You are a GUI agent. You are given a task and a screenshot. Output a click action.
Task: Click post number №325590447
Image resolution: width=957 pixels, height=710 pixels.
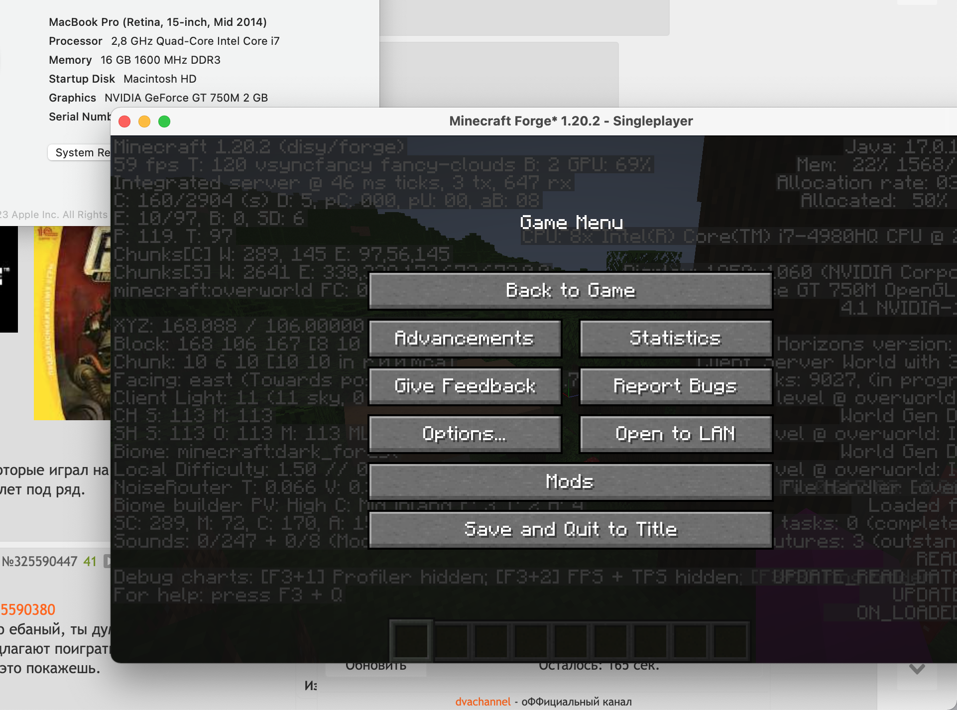(40, 562)
